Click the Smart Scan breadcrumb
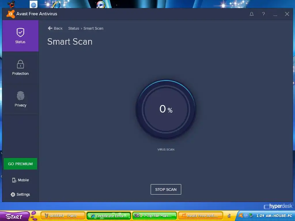The image size is (295, 221). (x=93, y=28)
